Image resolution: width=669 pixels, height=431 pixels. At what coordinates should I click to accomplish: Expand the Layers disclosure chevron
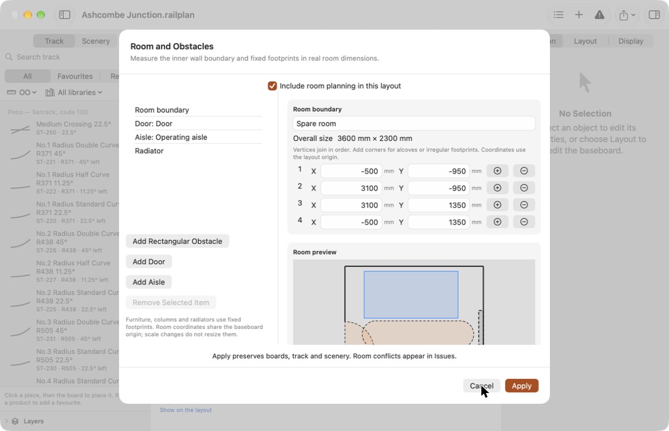(6, 421)
